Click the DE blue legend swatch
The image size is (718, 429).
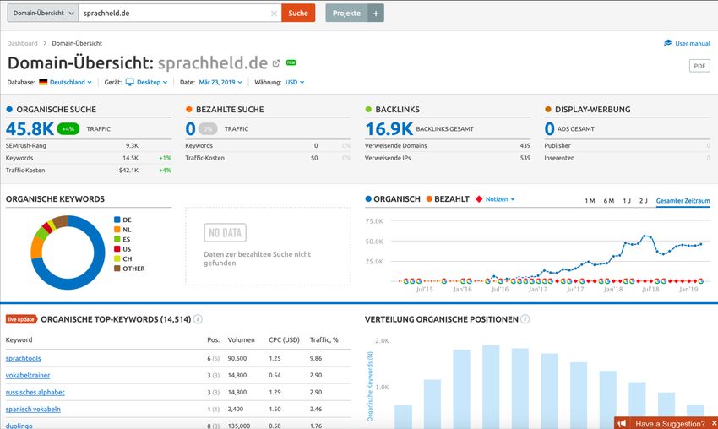click(117, 220)
